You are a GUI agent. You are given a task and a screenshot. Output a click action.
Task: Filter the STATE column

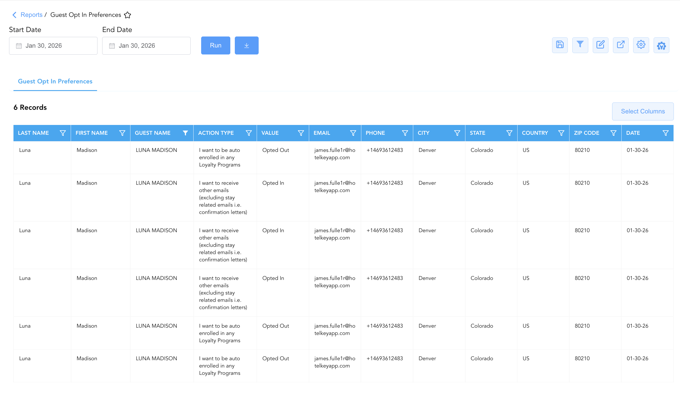(x=509, y=133)
